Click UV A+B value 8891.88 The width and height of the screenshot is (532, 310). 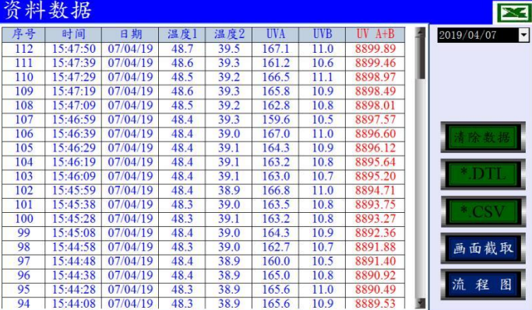375,247
